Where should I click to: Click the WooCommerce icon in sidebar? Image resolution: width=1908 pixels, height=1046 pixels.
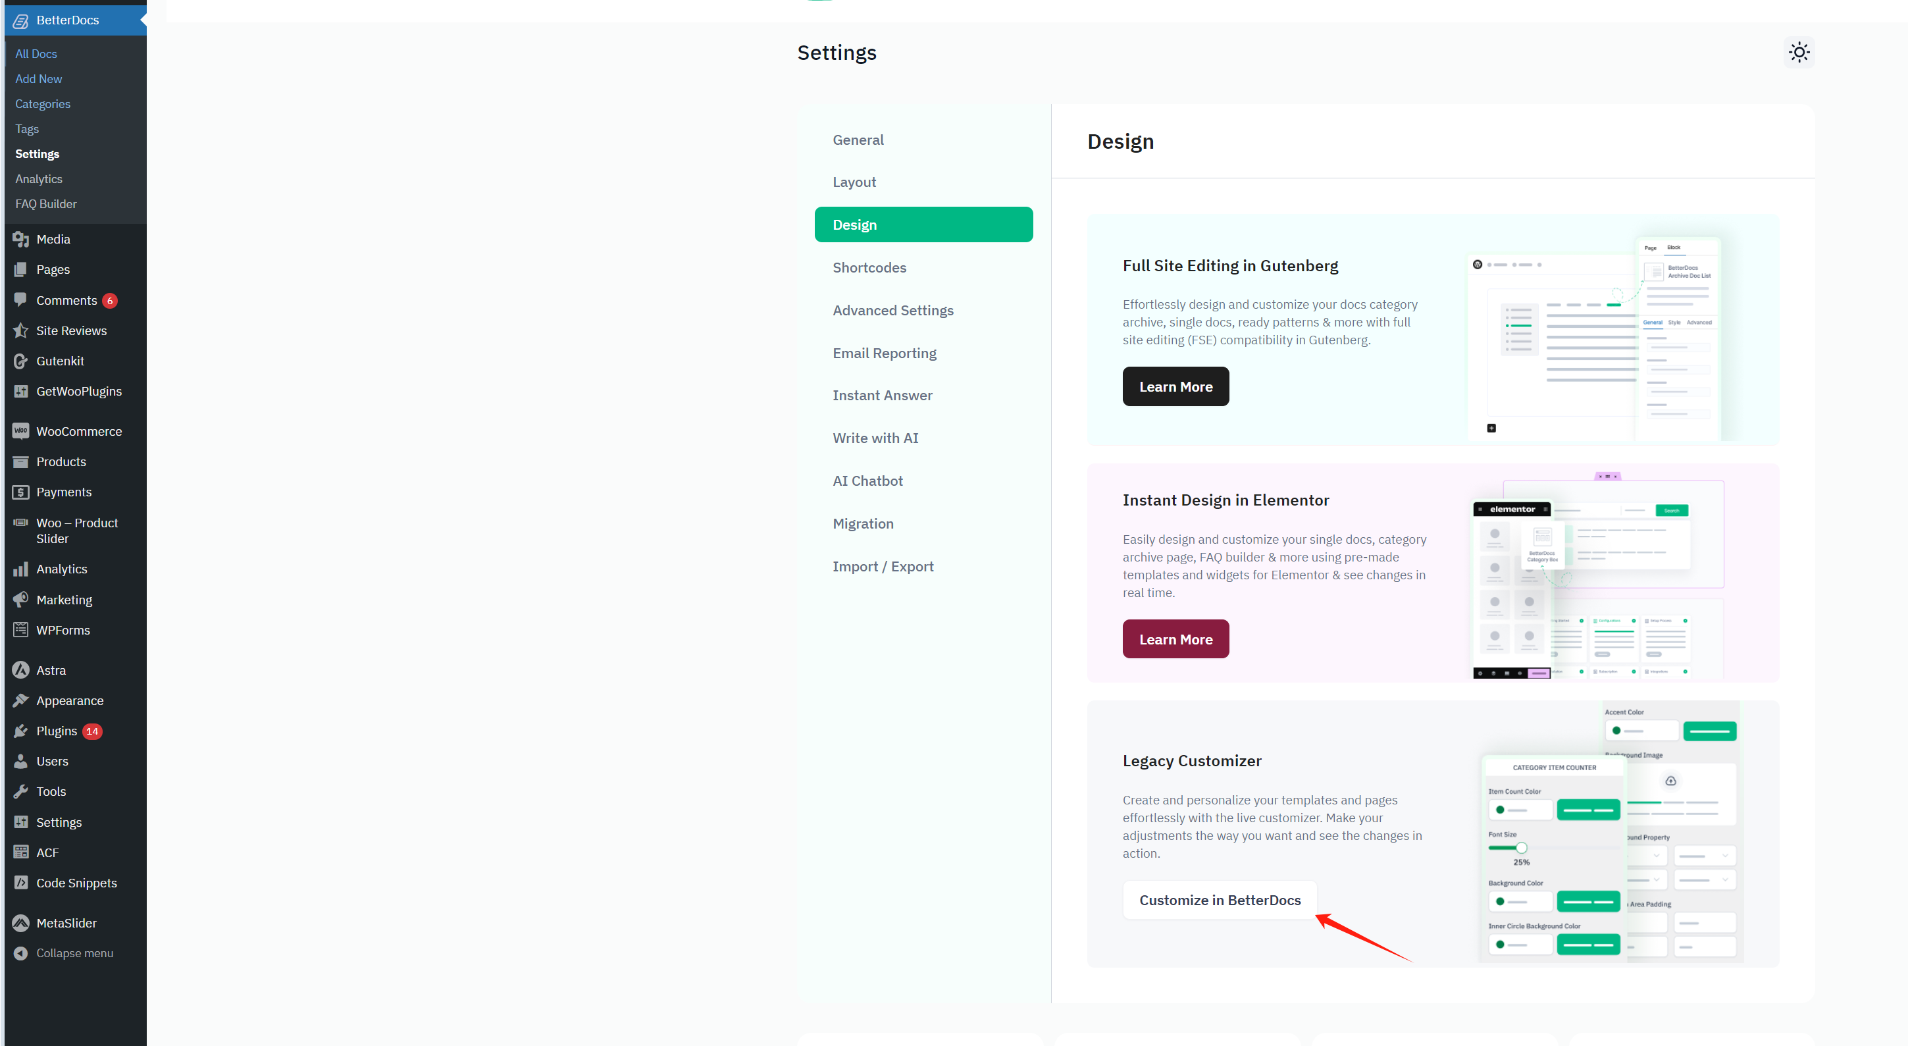click(21, 431)
